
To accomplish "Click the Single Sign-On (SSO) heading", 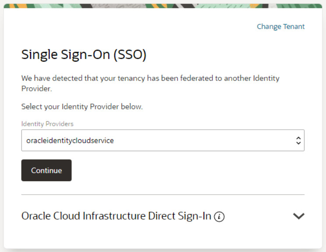I will click(x=84, y=55).
